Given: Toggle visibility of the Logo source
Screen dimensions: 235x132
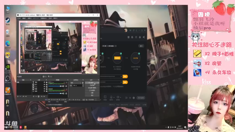Looking at the screenshot, I should [44, 87].
